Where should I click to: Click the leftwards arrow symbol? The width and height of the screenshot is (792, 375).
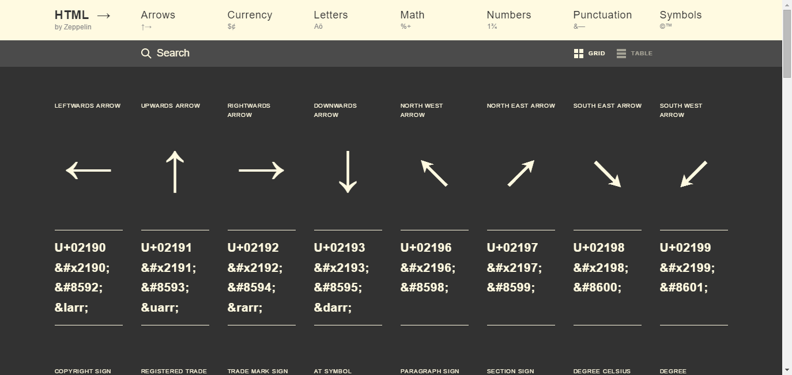88,171
